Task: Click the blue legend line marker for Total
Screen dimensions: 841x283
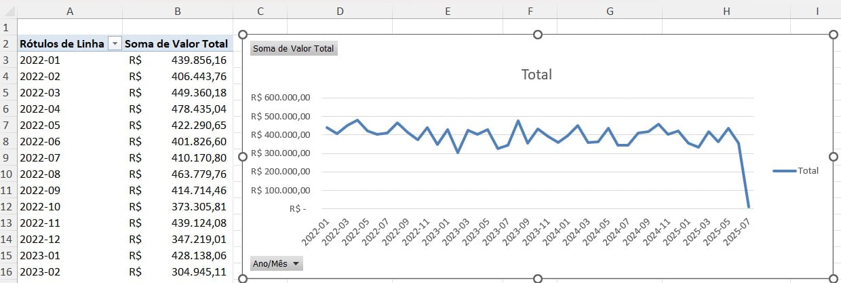Action: point(784,171)
